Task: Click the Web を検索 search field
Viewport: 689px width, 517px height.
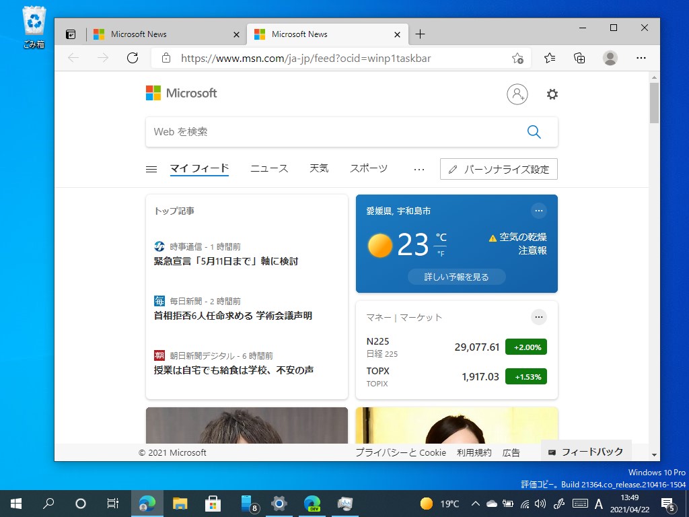Action: click(303, 131)
